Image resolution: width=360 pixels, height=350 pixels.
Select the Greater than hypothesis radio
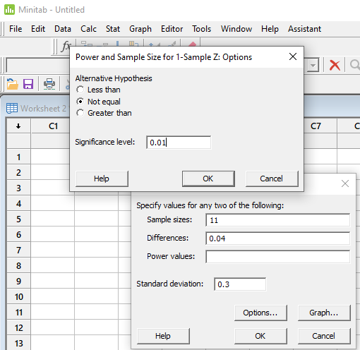pyautogui.click(x=80, y=113)
